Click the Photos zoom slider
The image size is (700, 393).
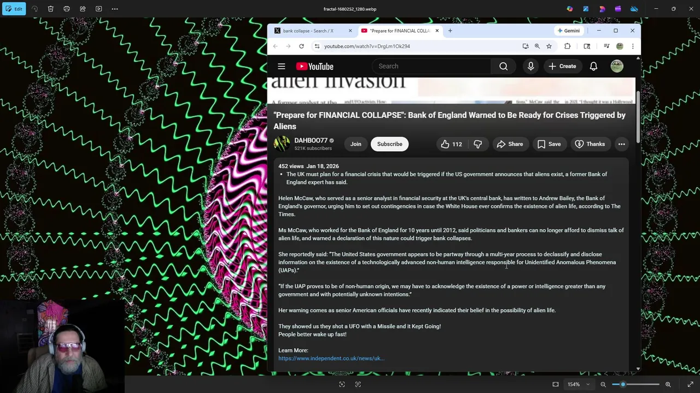[x=635, y=384]
